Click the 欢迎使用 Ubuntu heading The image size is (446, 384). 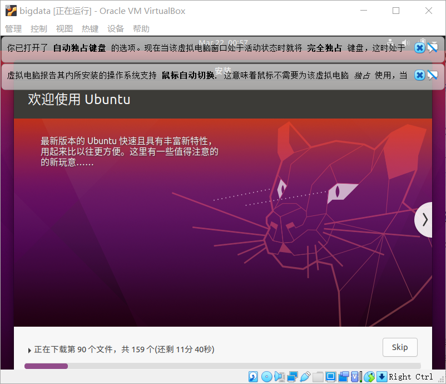point(79,100)
